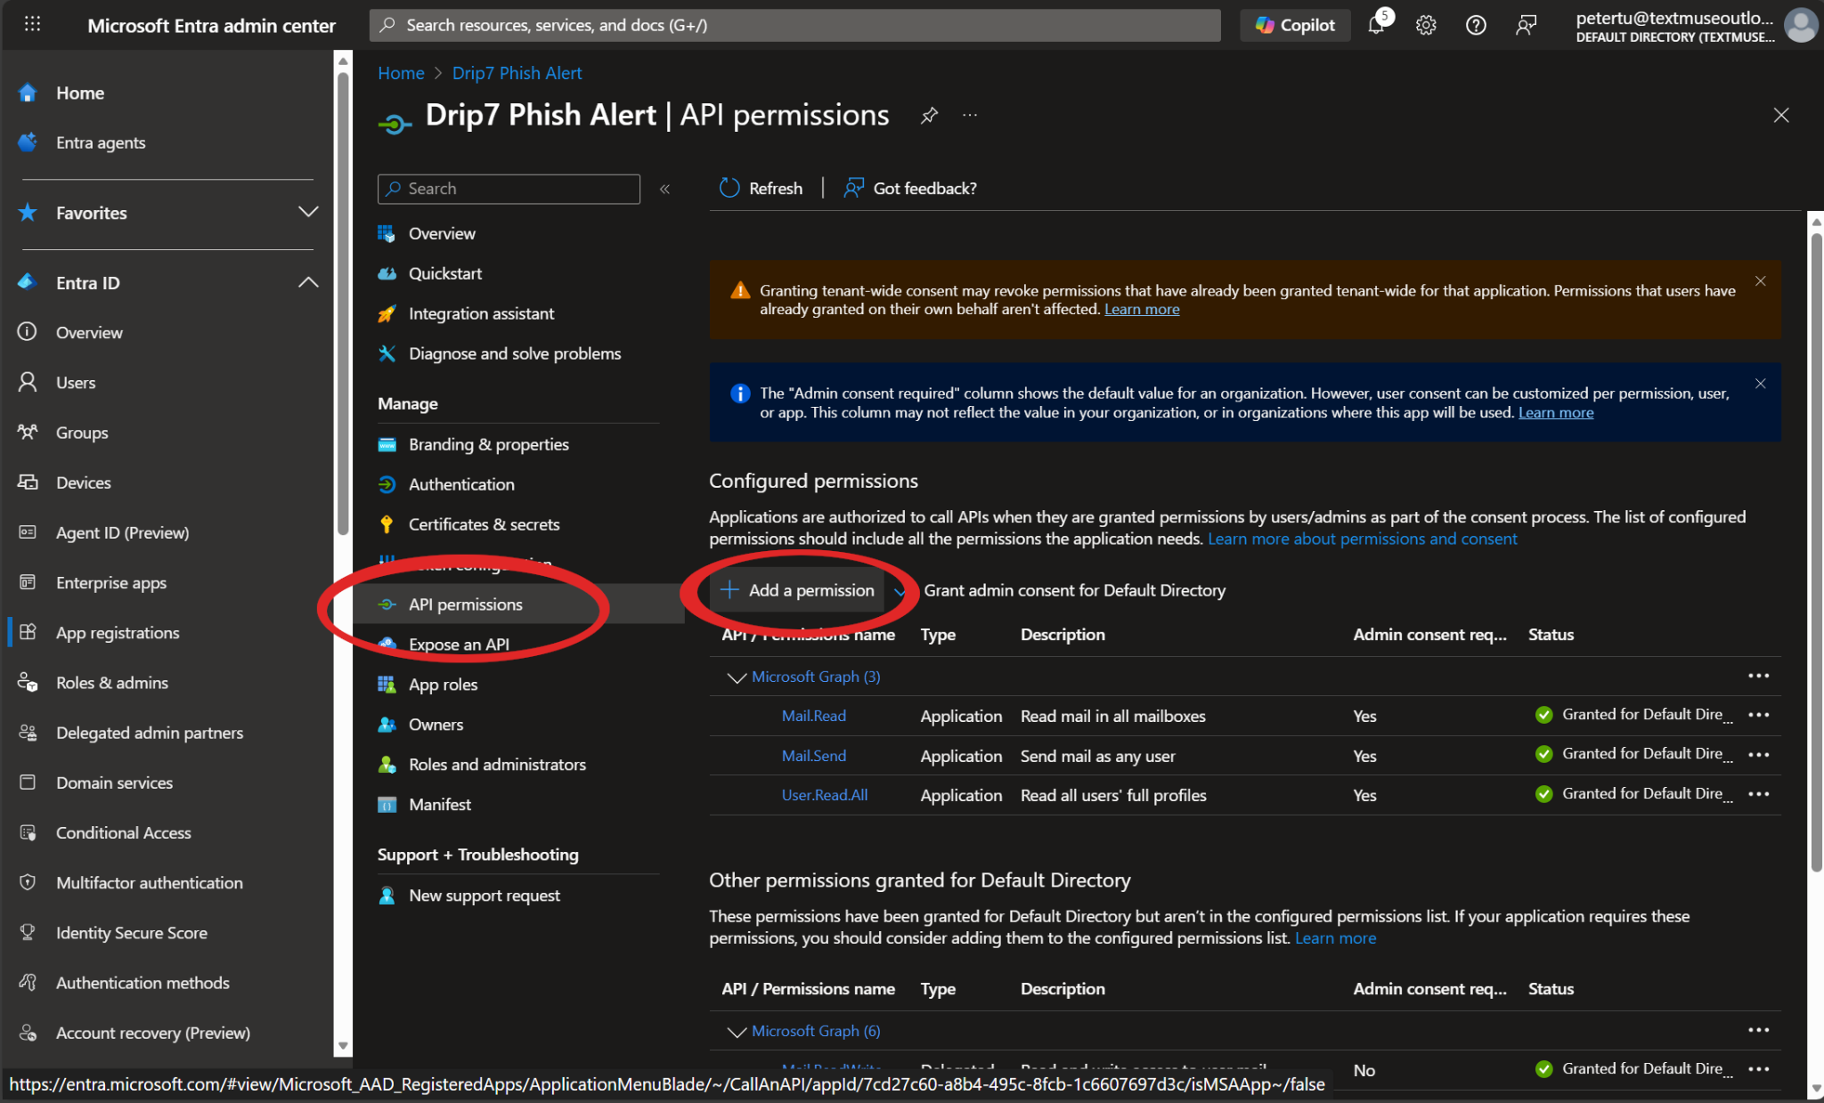Image resolution: width=1824 pixels, height=1103 pixels.
Task: Click the Drip7 Phish Alert breadcrumb
Action: pyautogui.click(x=517, y=73)
